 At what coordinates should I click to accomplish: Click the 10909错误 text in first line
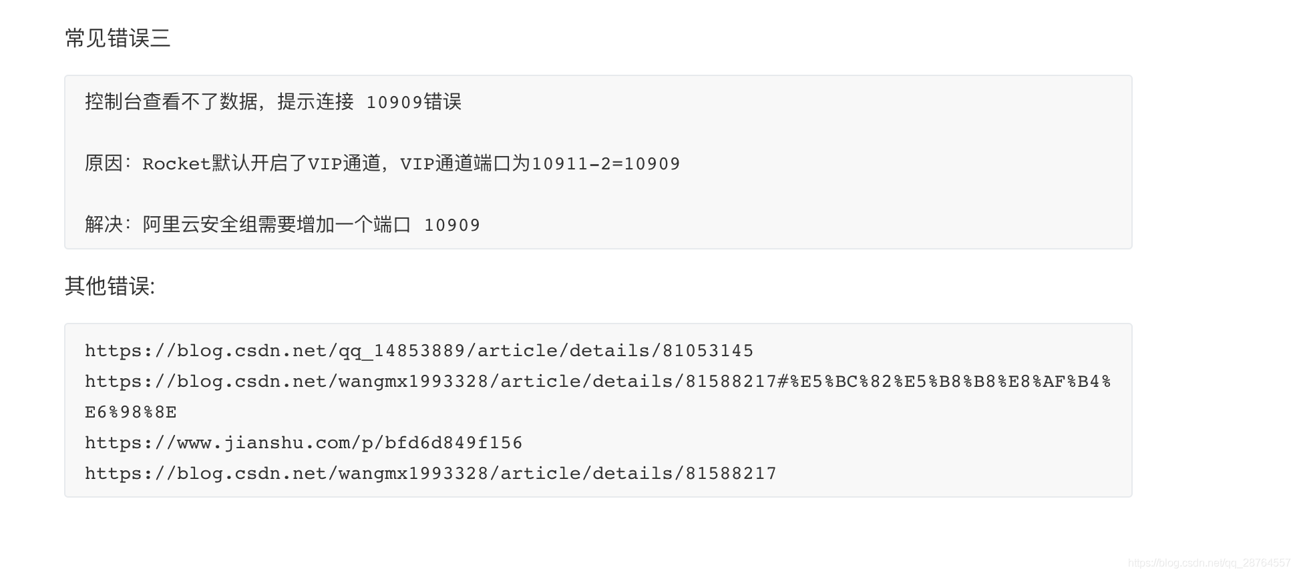tap(414, 102)
